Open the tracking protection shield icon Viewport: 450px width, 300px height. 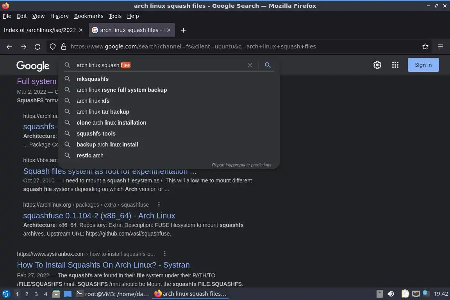(52, 46)
